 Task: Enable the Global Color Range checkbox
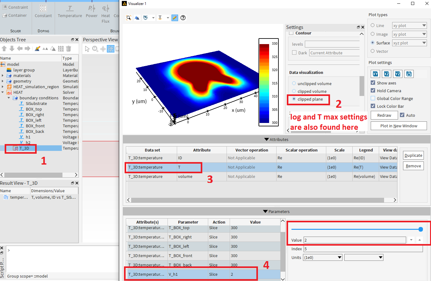tap(373, 98)
